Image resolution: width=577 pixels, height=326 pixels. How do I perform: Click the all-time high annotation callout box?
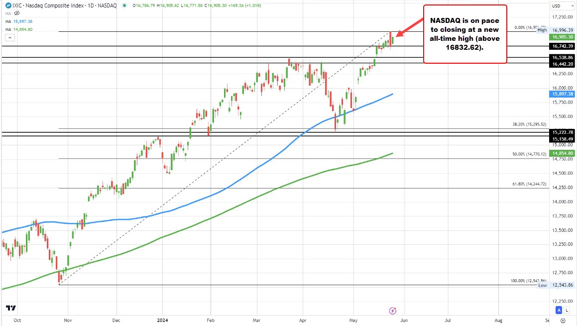(x=464, y=33)
